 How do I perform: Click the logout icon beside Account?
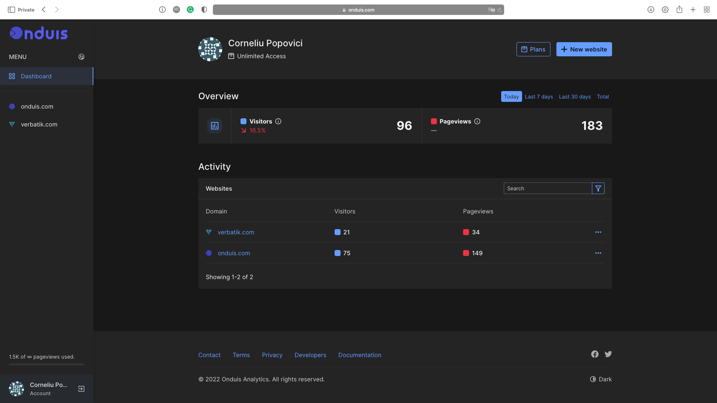(x=81, y=389)
